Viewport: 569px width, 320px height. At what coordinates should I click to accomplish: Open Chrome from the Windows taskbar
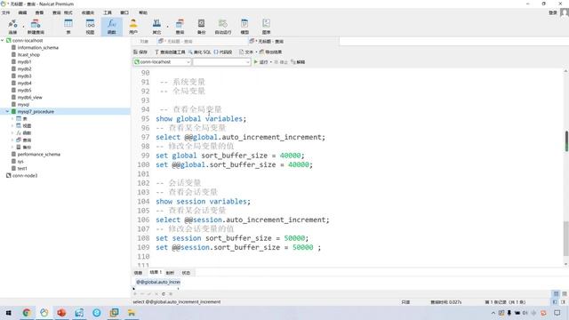(27, 313)
